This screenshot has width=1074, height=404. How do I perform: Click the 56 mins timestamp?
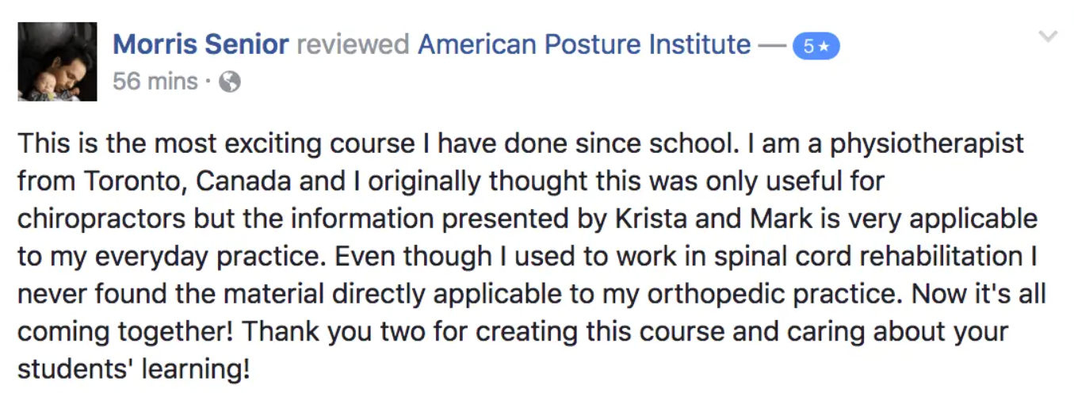click(x=155, y=81)
